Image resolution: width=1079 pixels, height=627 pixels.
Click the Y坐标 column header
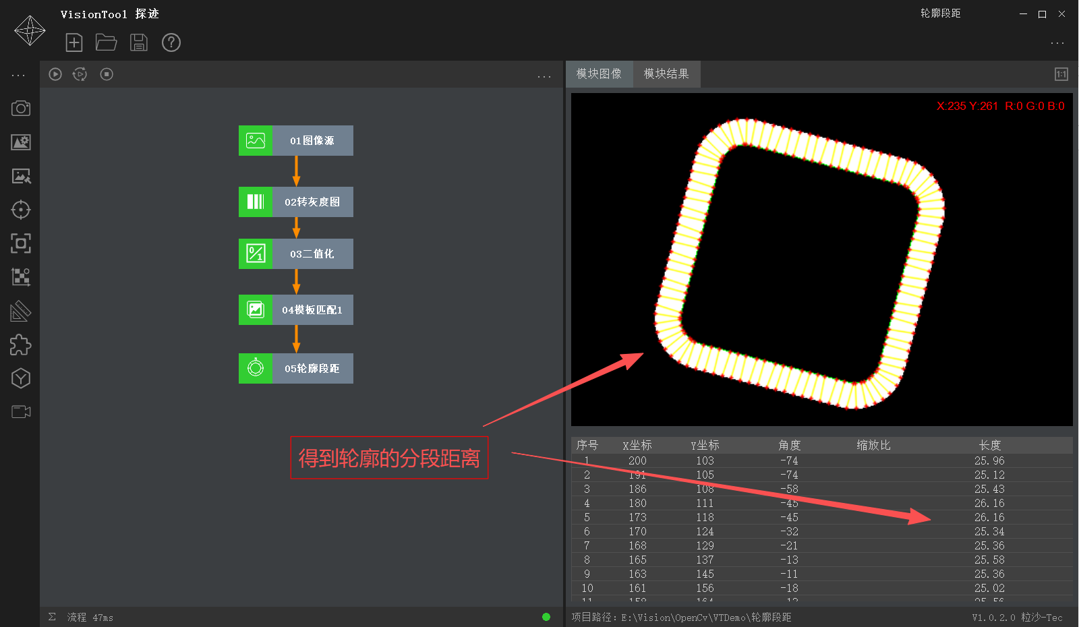(x=705, y=446)
